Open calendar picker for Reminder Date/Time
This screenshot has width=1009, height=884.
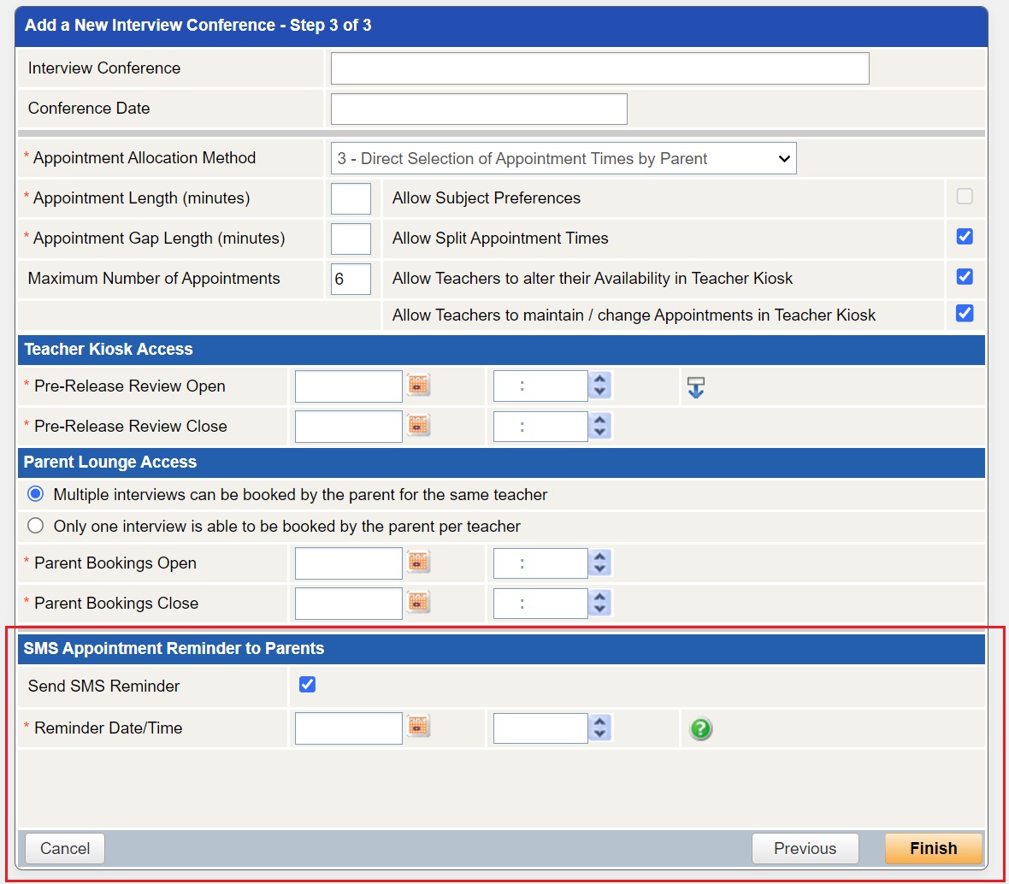tap(418, 728)
